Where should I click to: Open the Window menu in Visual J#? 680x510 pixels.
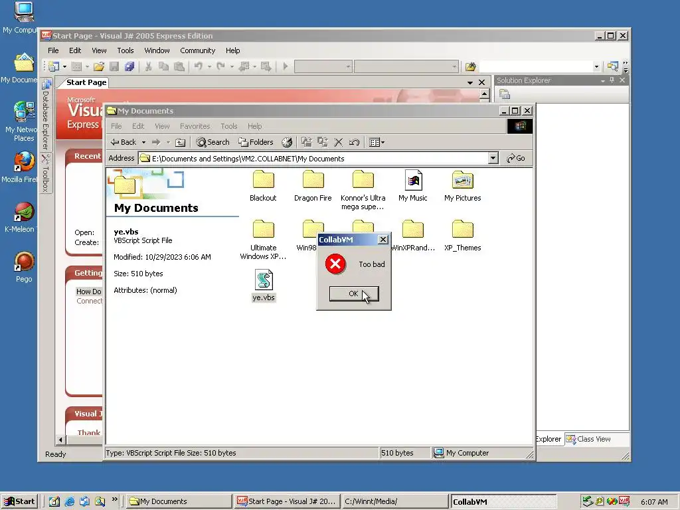[x=157, y=50]
